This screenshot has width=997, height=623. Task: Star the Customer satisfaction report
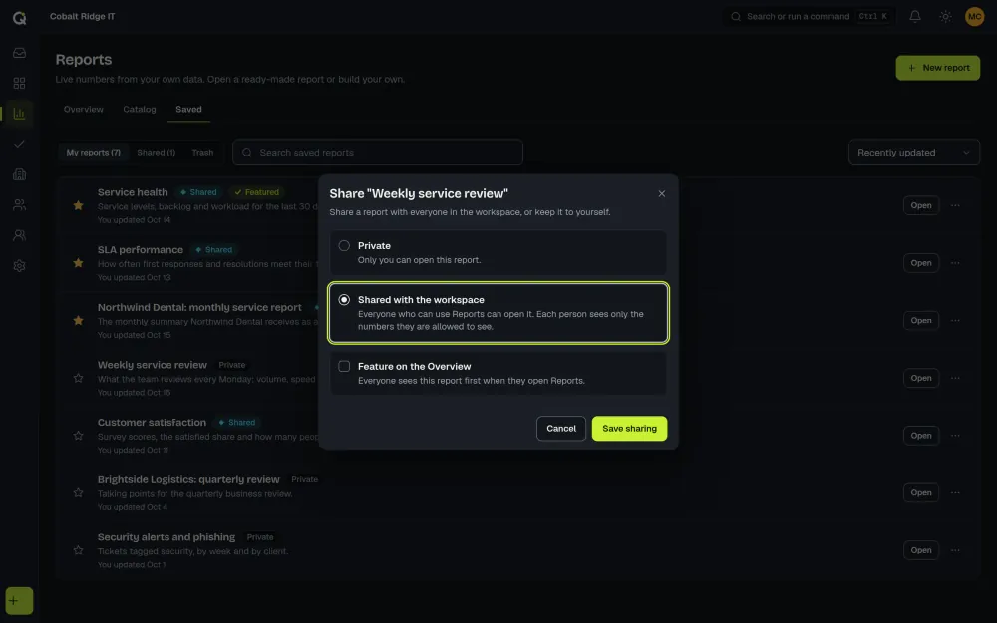pyautogui.click(x=78, y=436)
